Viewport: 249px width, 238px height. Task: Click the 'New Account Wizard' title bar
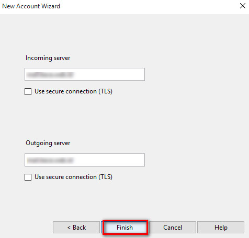[x=31, y=6]
